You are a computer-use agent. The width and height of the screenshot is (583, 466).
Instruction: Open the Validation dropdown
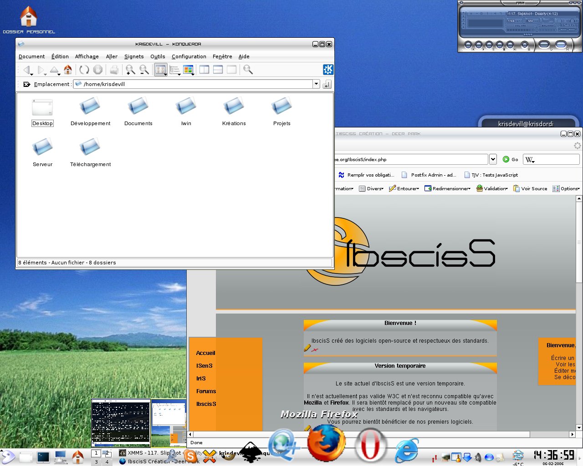tap(492, 188)
